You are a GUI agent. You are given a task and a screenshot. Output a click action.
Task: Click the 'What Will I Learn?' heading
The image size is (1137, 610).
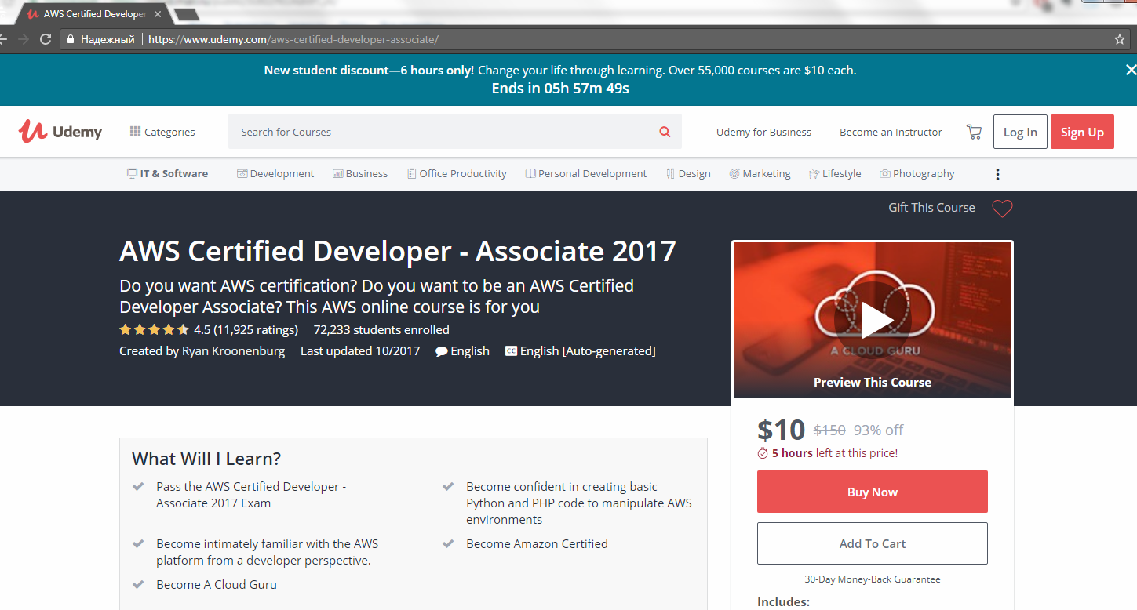point(206,459)
